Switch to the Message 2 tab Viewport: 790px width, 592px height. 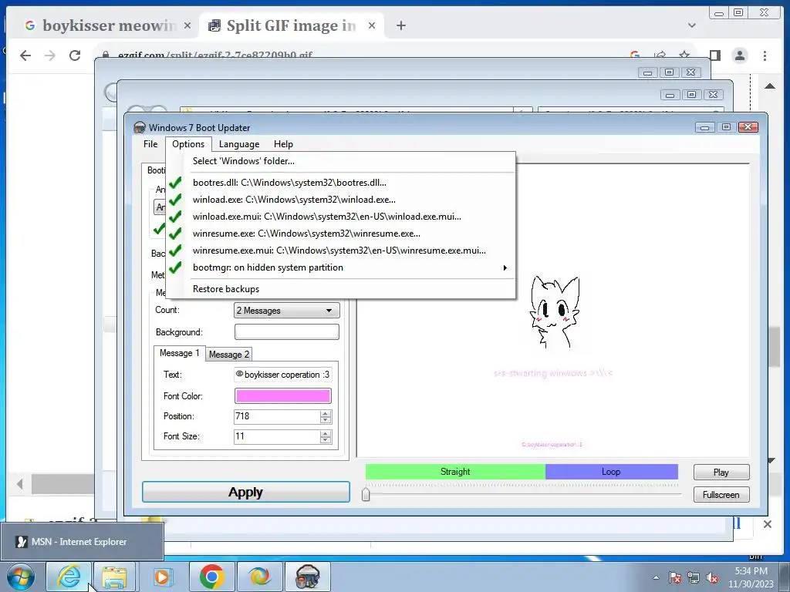228,355
